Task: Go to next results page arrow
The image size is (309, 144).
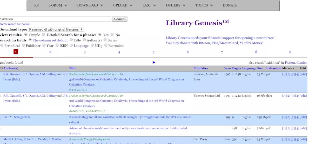Action: (x=154, y=62)
